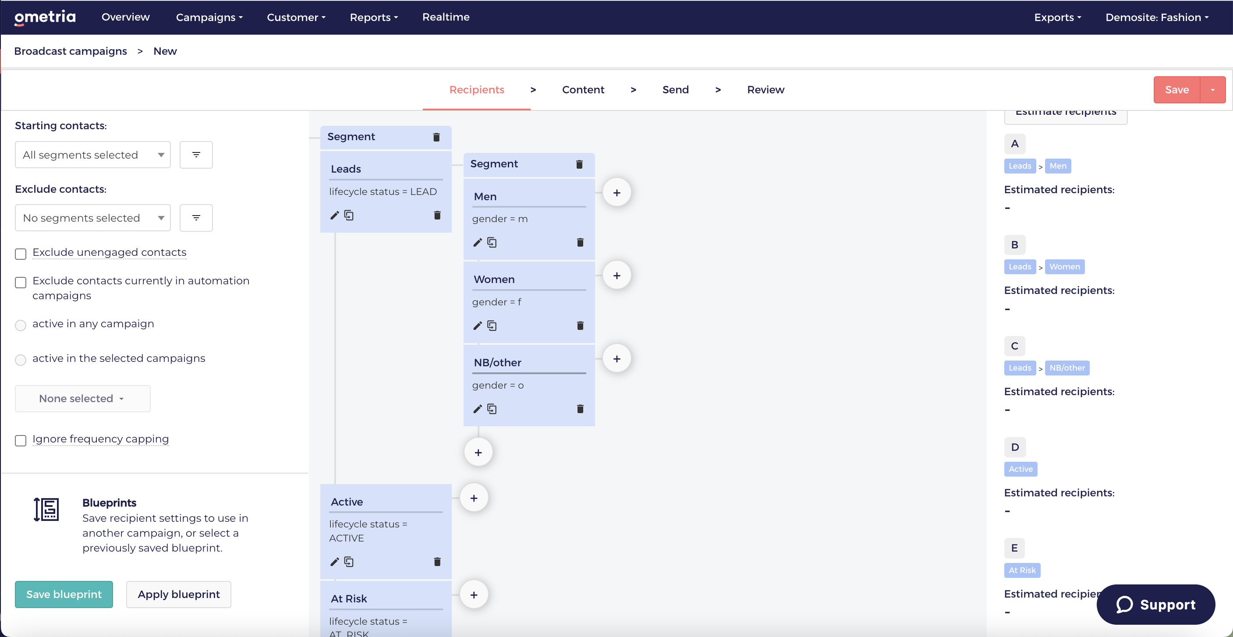The width and height of the screenshot is (1233, 637).
Task: Select 'active in the selected campaigns' radio
Action: point(21,360)
